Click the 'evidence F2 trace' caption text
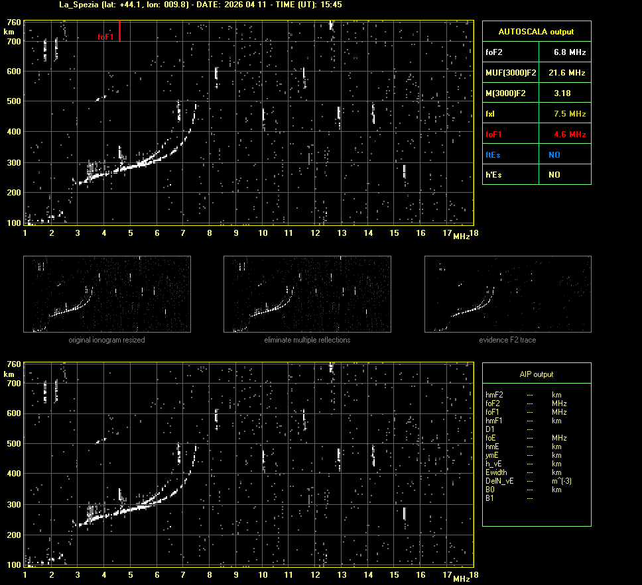The height and width of the screenshot is (585, 642). [507, 340]
